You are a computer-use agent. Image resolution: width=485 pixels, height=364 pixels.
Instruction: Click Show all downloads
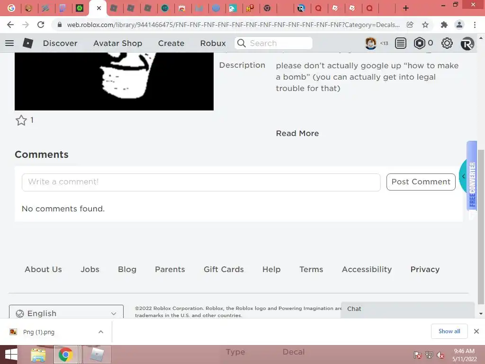click(x=449, y=331)
